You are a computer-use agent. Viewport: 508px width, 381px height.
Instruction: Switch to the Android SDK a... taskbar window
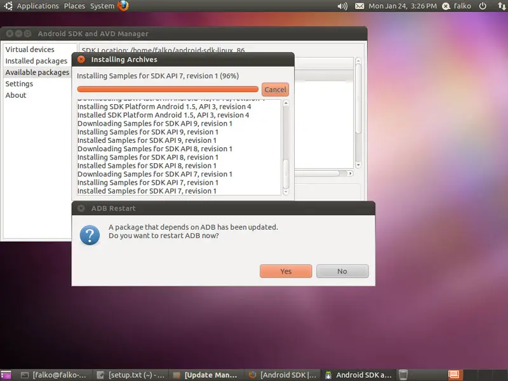pyautogui.click(x=358, y=375)
